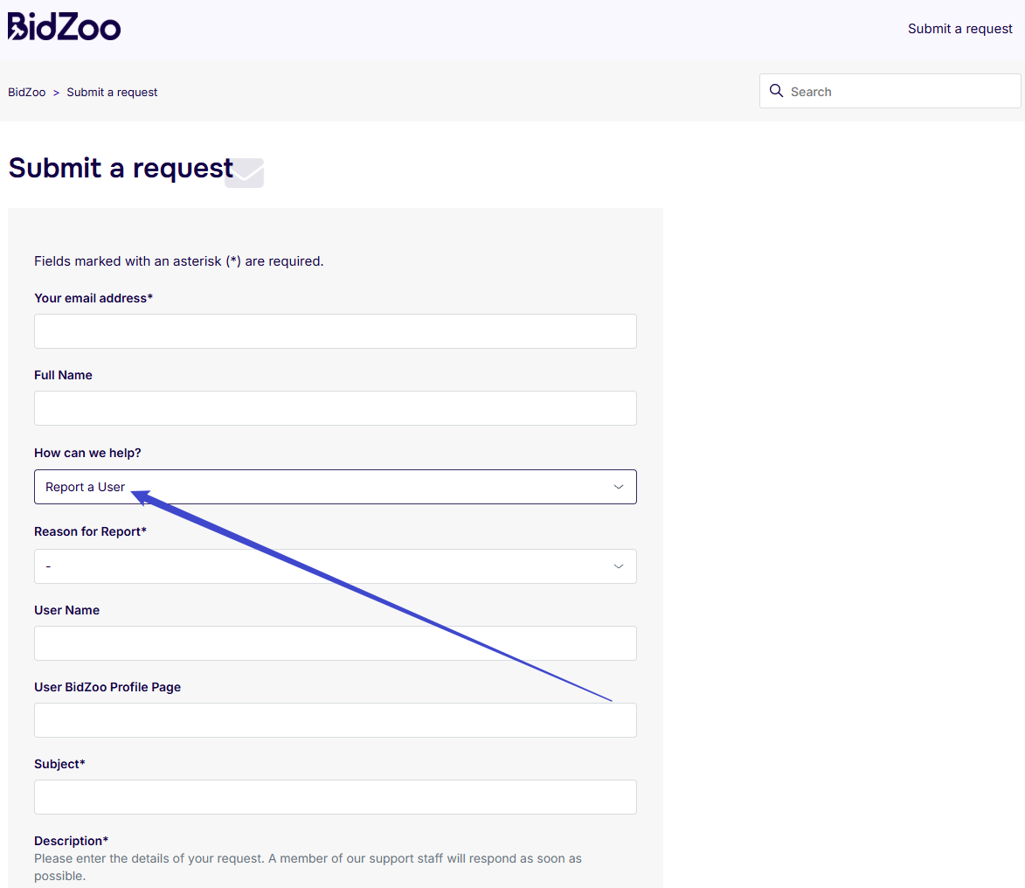Select the Full Name text field

tap(335, 408)
